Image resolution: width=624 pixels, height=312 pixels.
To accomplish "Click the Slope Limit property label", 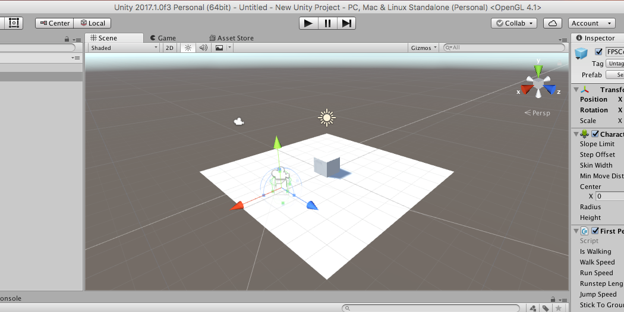I will click(597, 144).
